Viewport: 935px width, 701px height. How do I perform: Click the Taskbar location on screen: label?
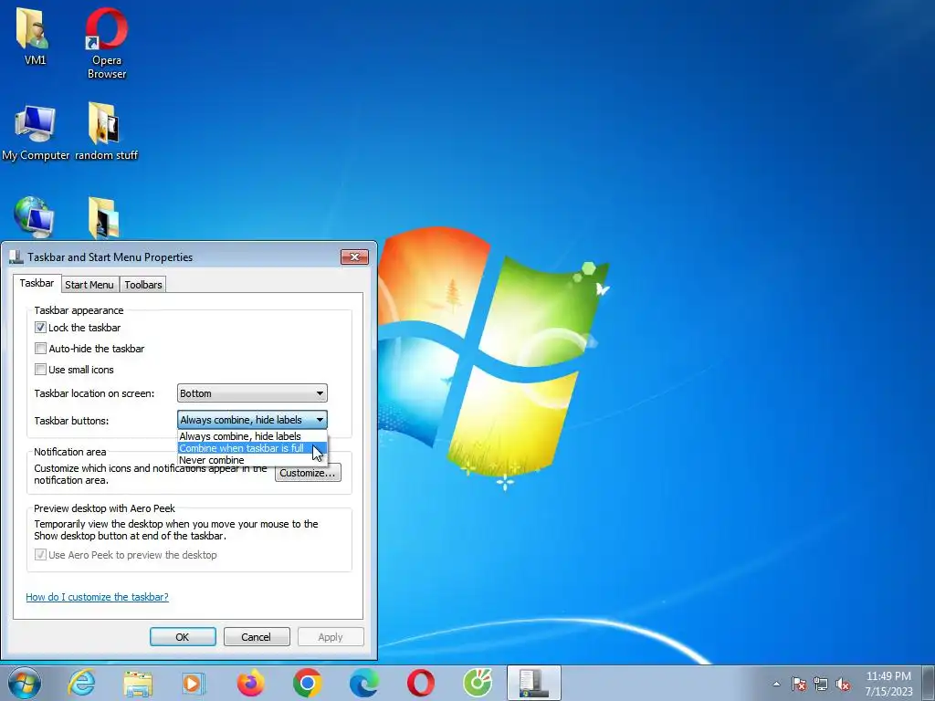pos(94,393)
